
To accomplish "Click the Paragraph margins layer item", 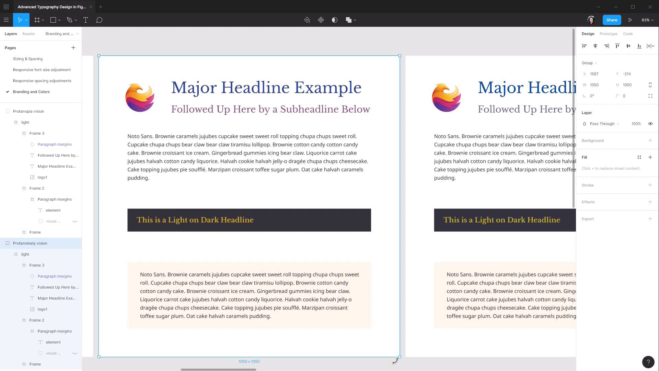I will [x=54, y=276].
